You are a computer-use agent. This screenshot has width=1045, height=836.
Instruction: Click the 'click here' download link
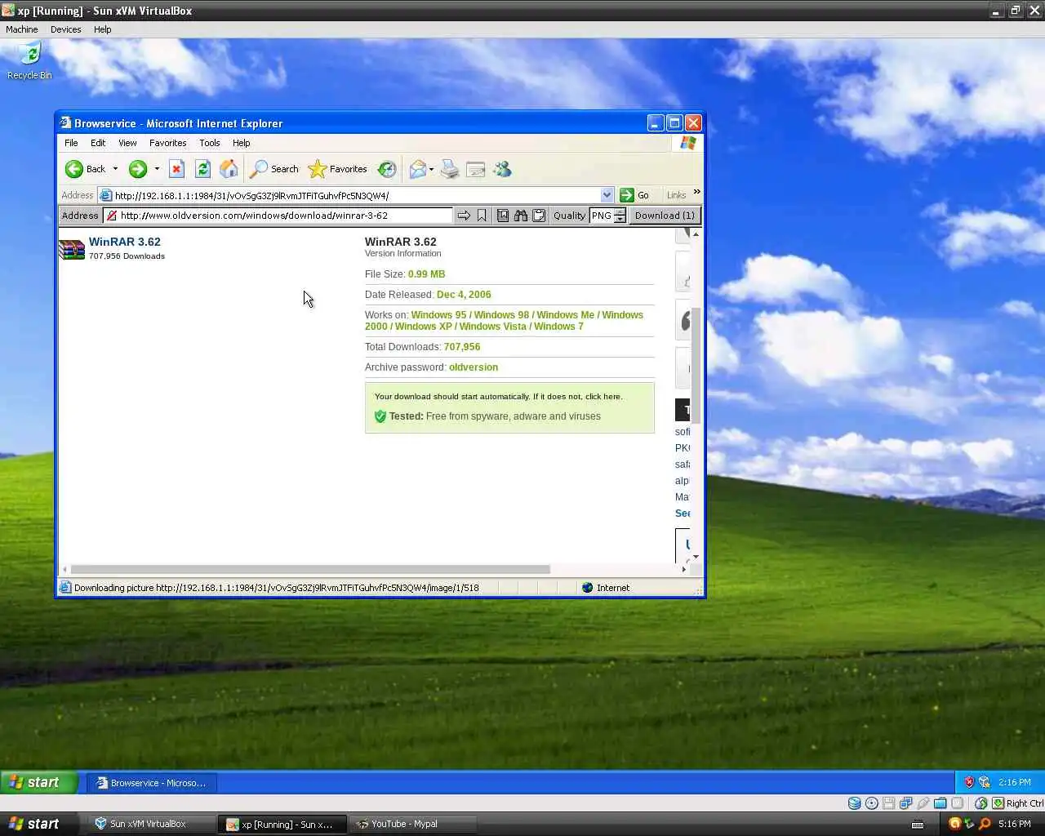click(603, 397)
